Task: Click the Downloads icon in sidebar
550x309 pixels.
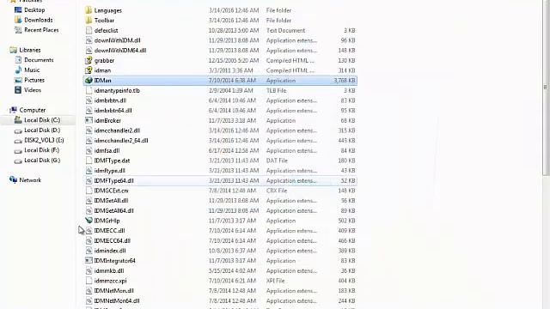Action: click(x=18, y=20)
